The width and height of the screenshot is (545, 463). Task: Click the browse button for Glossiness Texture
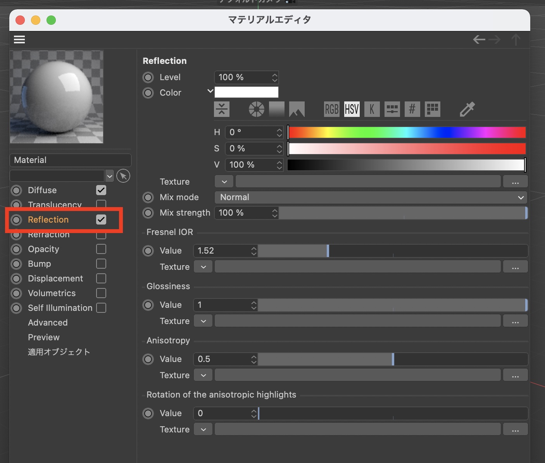(x=515, y=321)
